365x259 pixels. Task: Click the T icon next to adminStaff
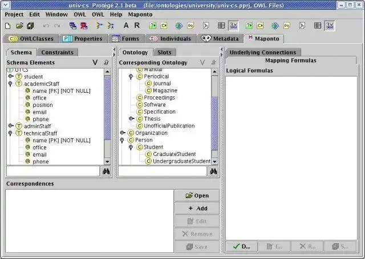tap(19, 126)
